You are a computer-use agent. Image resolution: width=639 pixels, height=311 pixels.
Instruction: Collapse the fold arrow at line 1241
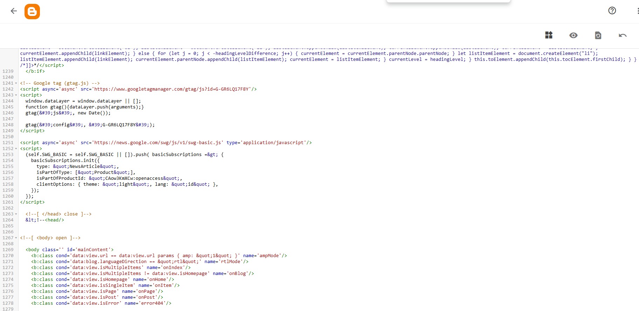coord(16,83)
